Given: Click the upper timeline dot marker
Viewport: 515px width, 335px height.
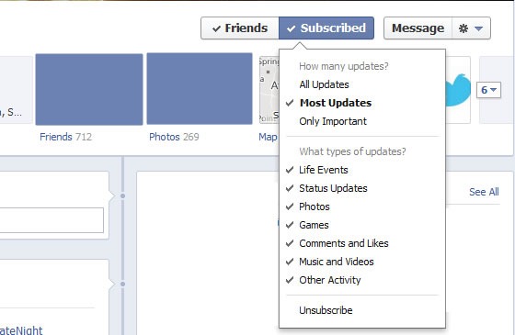Looking at the screenshot, I should click(x=122, y=195).
